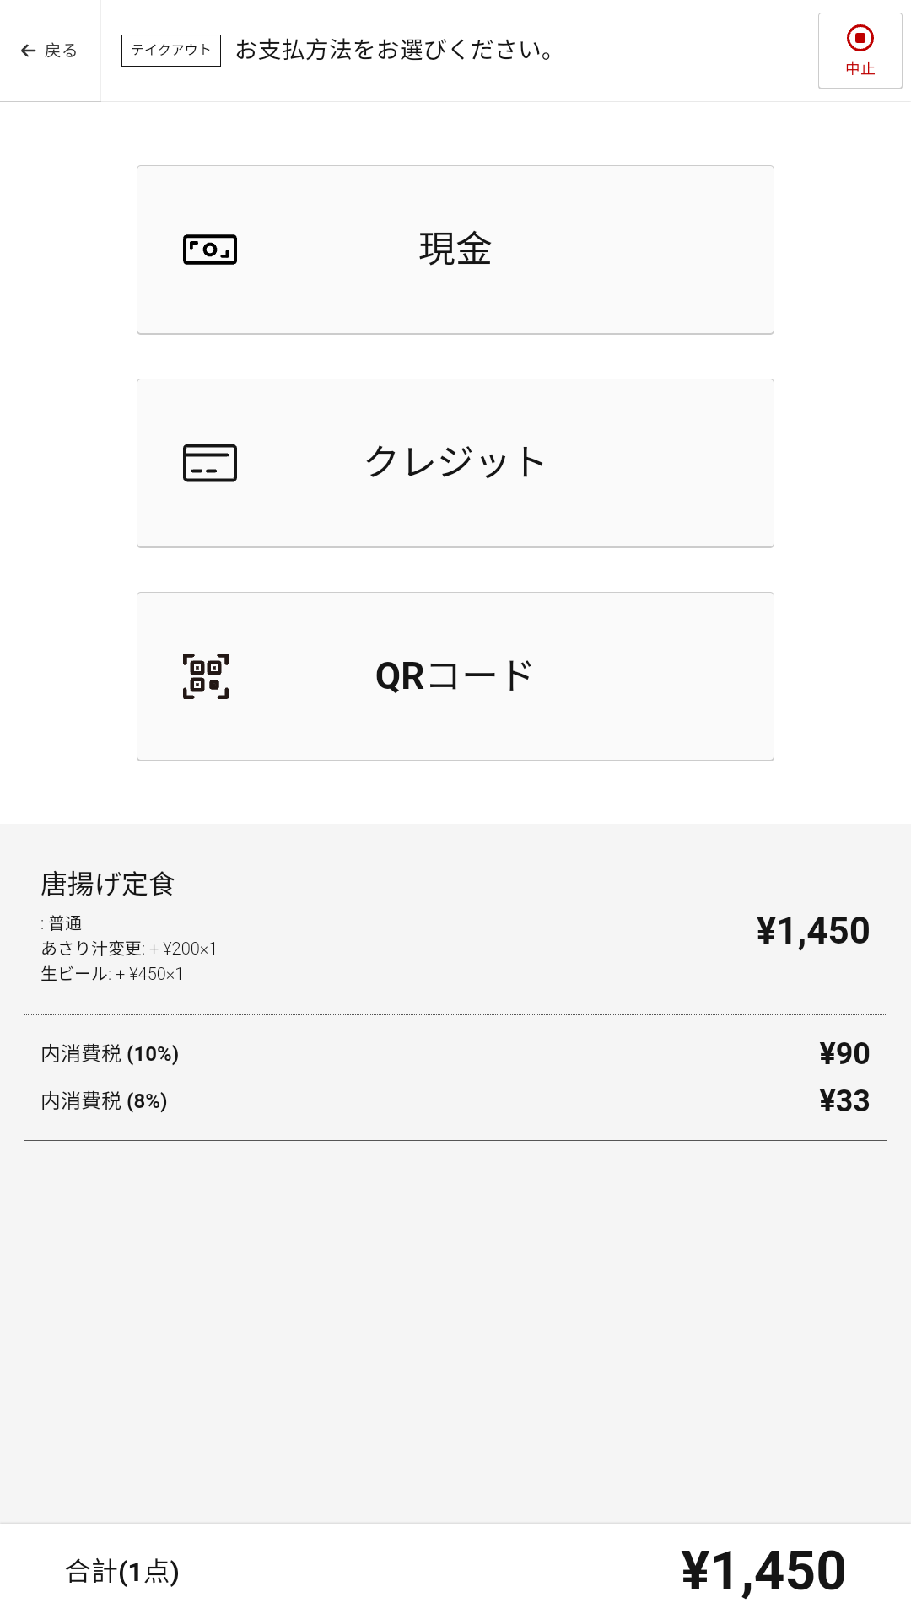
Task: Tap the 合計(1点) total label
Action: pos(122,1572)
